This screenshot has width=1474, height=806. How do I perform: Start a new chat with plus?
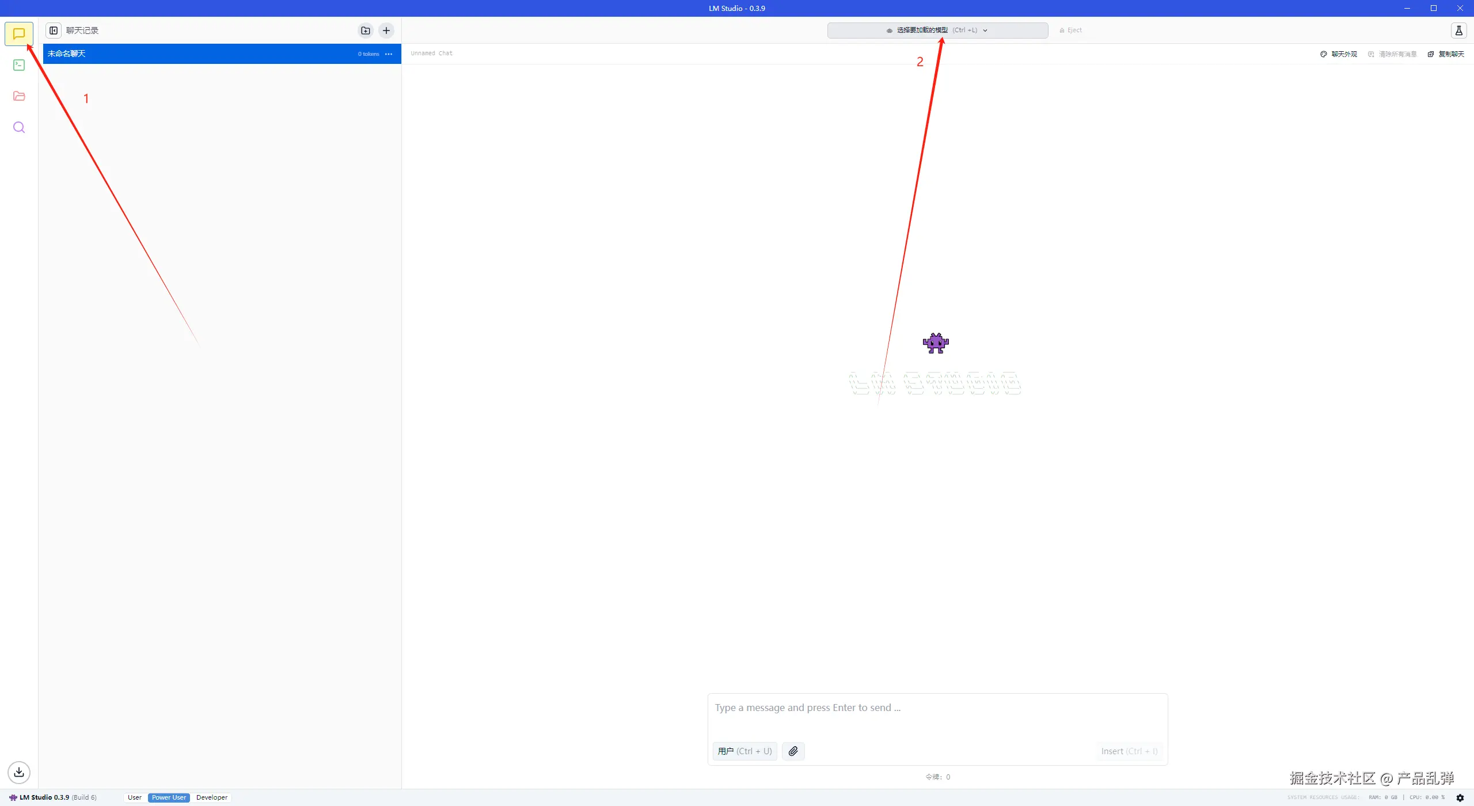pos(386,31)
